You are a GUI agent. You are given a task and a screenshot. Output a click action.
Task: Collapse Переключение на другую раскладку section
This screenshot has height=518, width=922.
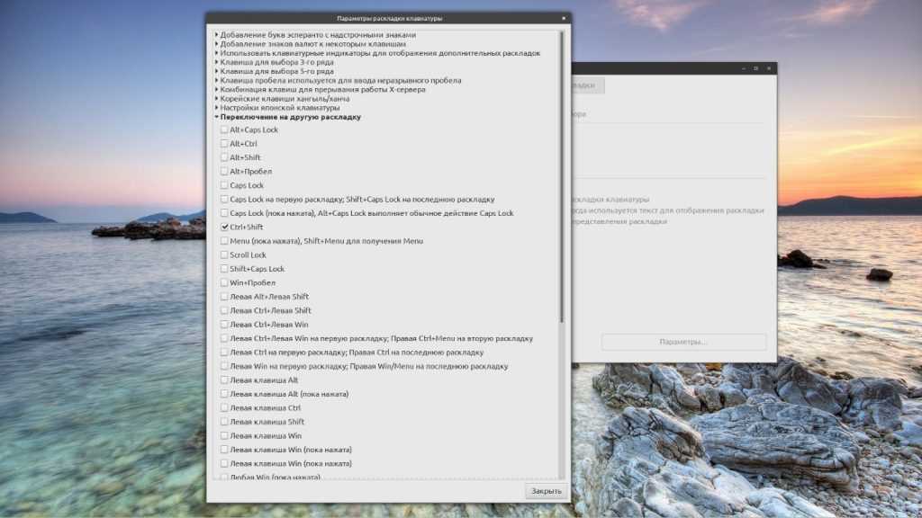[x=216, y=117]
